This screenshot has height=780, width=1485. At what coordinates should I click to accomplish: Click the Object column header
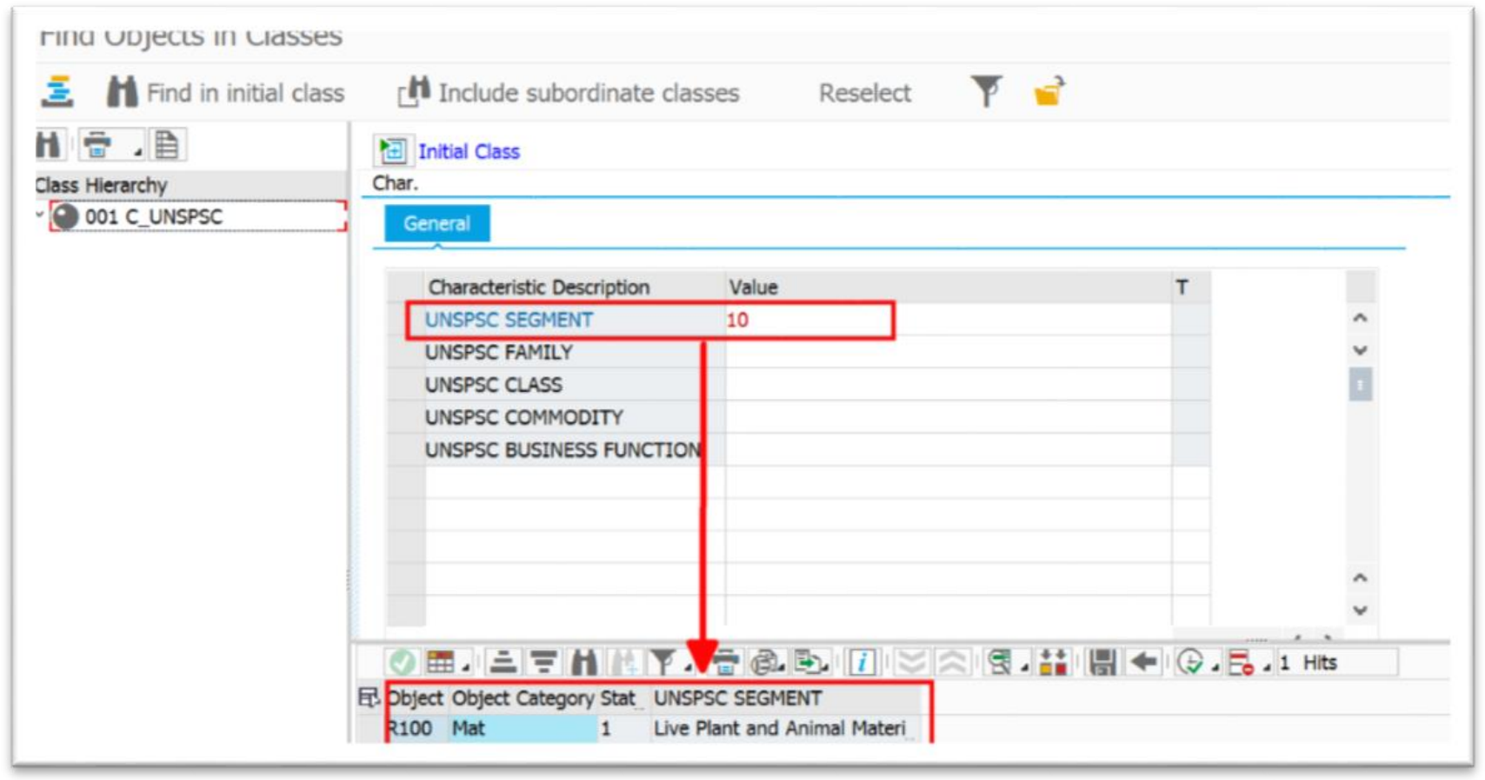[416, 698]
